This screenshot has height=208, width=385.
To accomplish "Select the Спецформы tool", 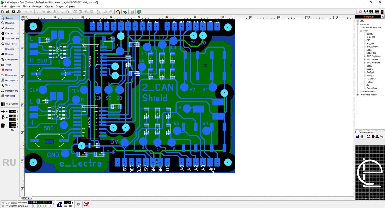I will click(x=10, y=59).
